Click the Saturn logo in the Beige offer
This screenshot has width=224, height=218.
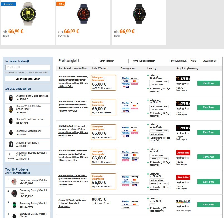click(x=183, y=79)
